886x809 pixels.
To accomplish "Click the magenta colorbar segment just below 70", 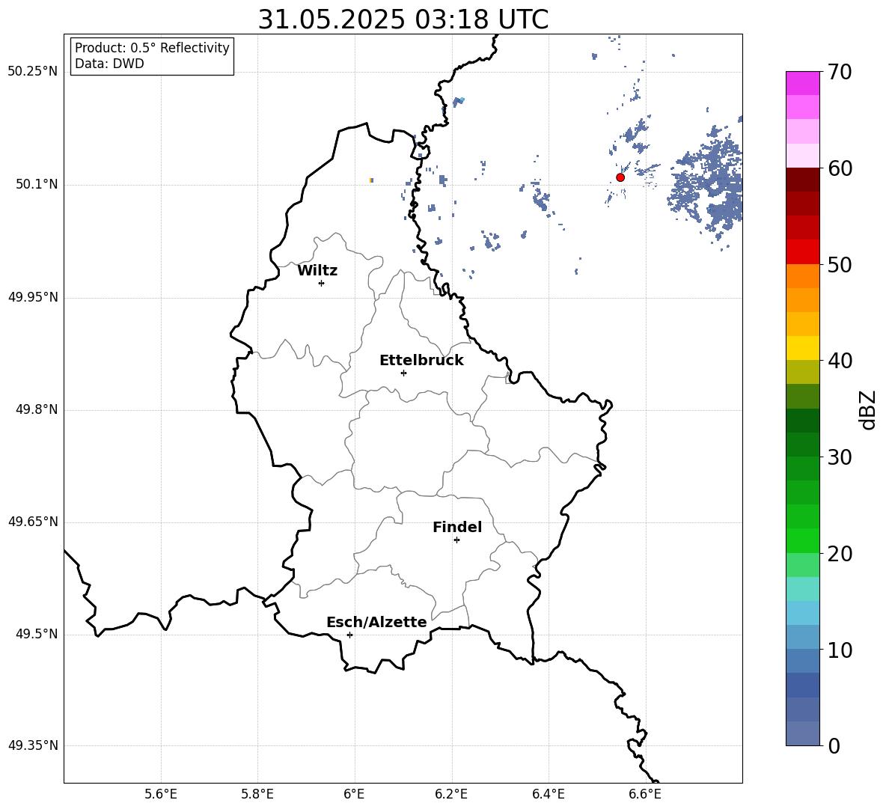I will point(803,84).
